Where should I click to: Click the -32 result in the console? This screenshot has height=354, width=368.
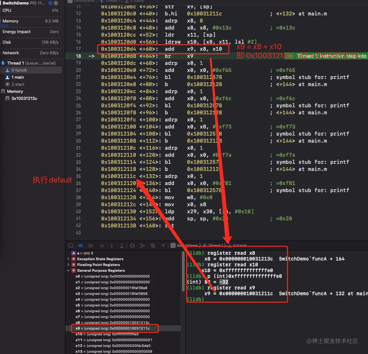click(224, 282)
